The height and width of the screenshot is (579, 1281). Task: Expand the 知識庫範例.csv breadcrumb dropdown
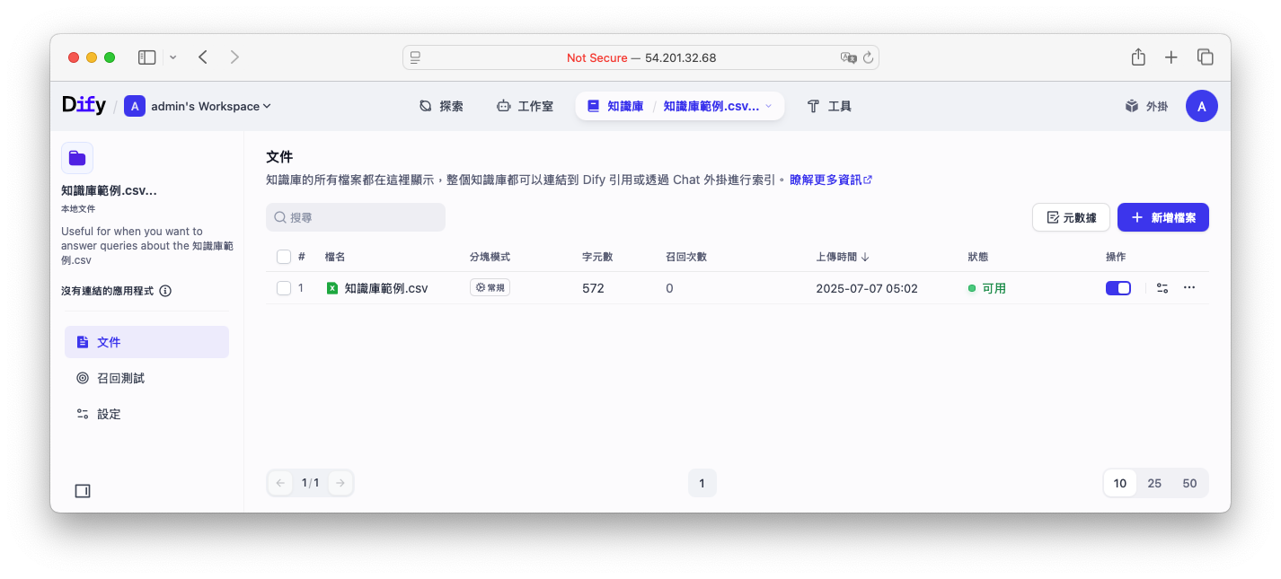click(x=768, y=106)
